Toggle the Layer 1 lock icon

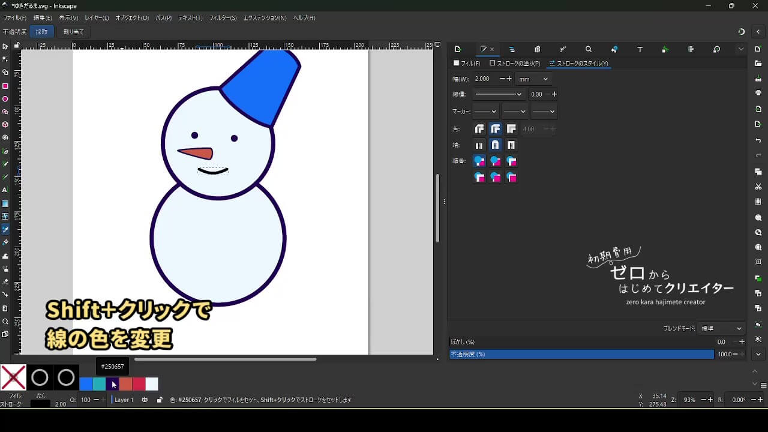click(159, 400)
